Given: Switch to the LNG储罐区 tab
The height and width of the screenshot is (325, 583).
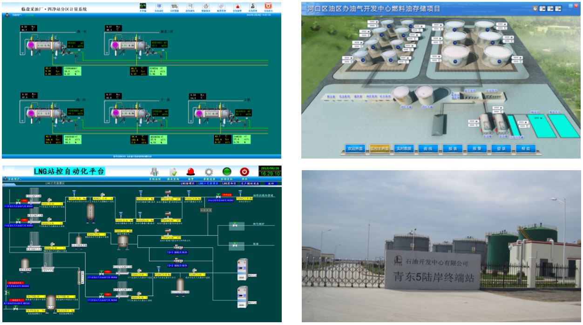Looking at the screenshot, I should click(x=188, y=184).
